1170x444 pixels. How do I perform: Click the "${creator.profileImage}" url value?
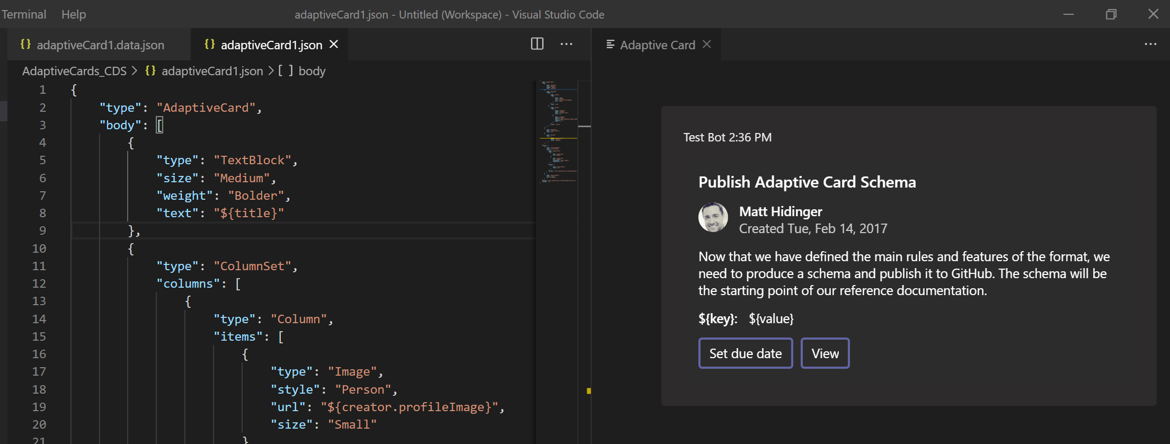410,407
